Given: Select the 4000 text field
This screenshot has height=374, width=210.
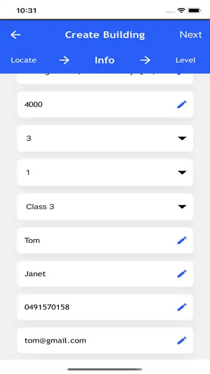Looking at the screenshot, I should tap(105, 104).
